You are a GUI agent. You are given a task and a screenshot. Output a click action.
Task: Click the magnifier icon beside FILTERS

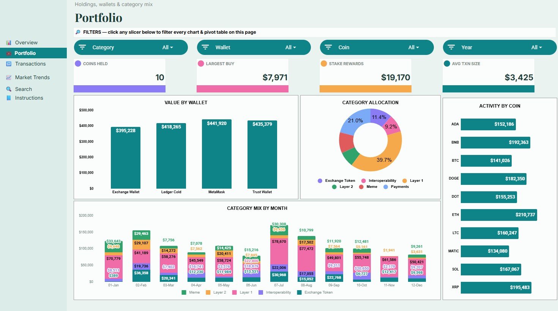(x=78, y=32)
